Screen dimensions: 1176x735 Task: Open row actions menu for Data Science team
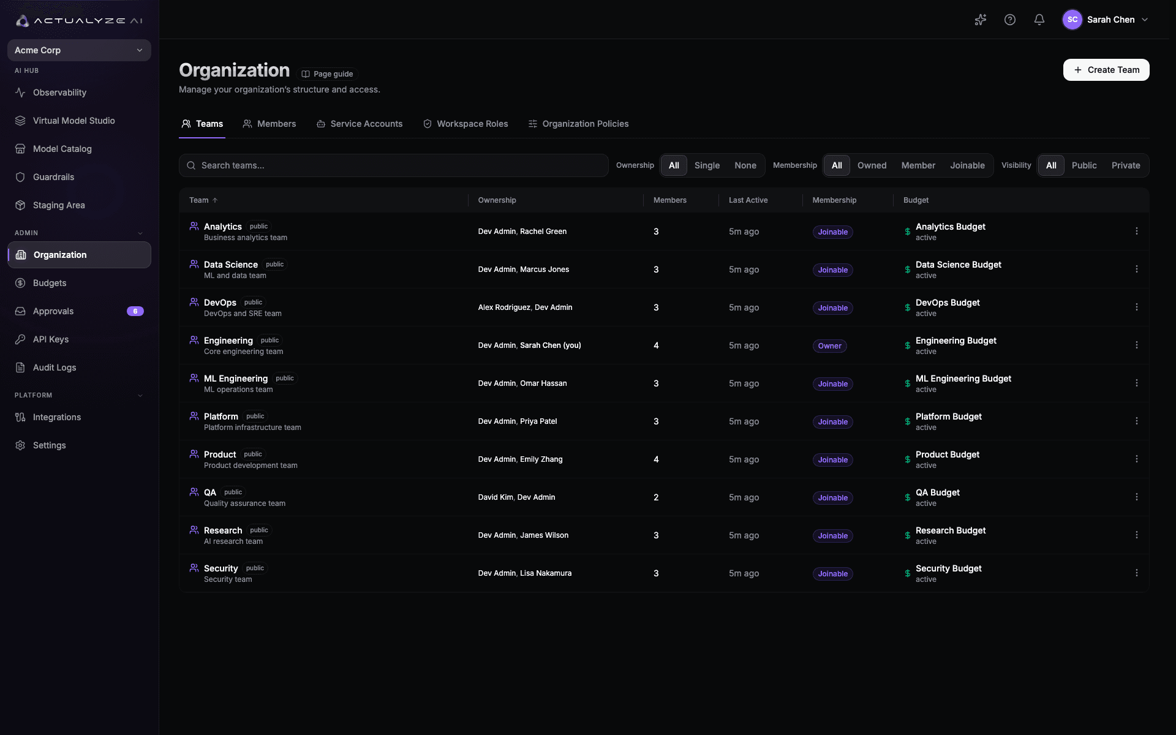pyautogui.click(x=1136, y=269)
